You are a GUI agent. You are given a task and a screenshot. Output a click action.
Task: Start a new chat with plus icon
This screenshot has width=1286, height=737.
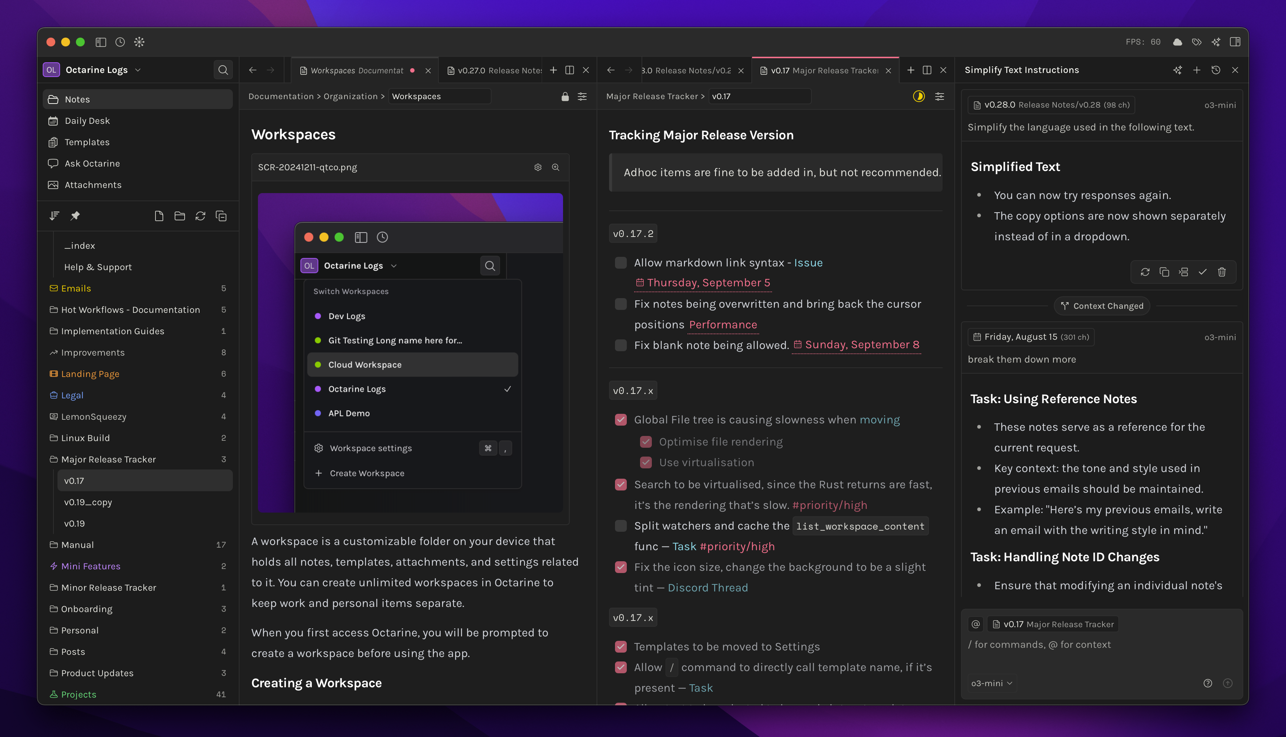click(1197, 70)
